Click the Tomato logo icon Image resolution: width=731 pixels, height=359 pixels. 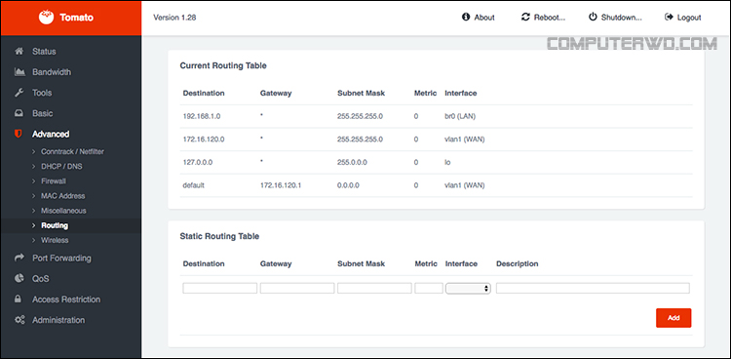46,18
